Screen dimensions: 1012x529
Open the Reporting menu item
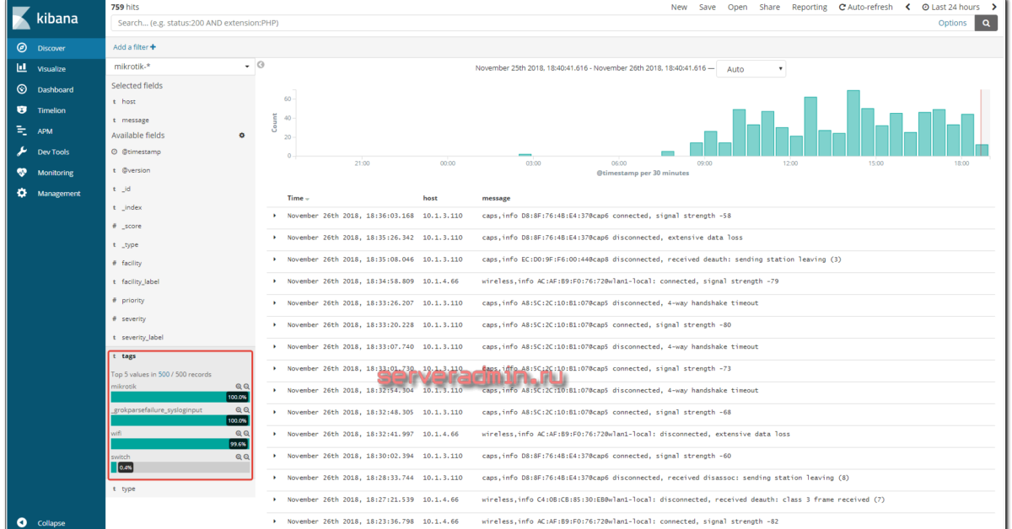point(809,7)
